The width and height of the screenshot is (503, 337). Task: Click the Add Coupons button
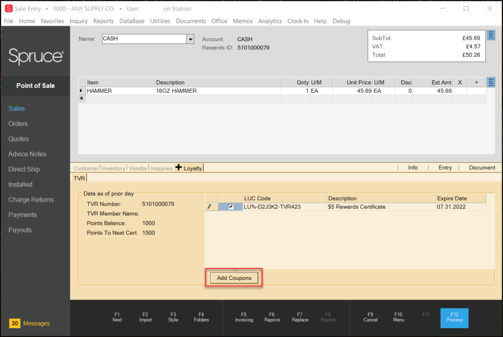[x=234, y=278]
